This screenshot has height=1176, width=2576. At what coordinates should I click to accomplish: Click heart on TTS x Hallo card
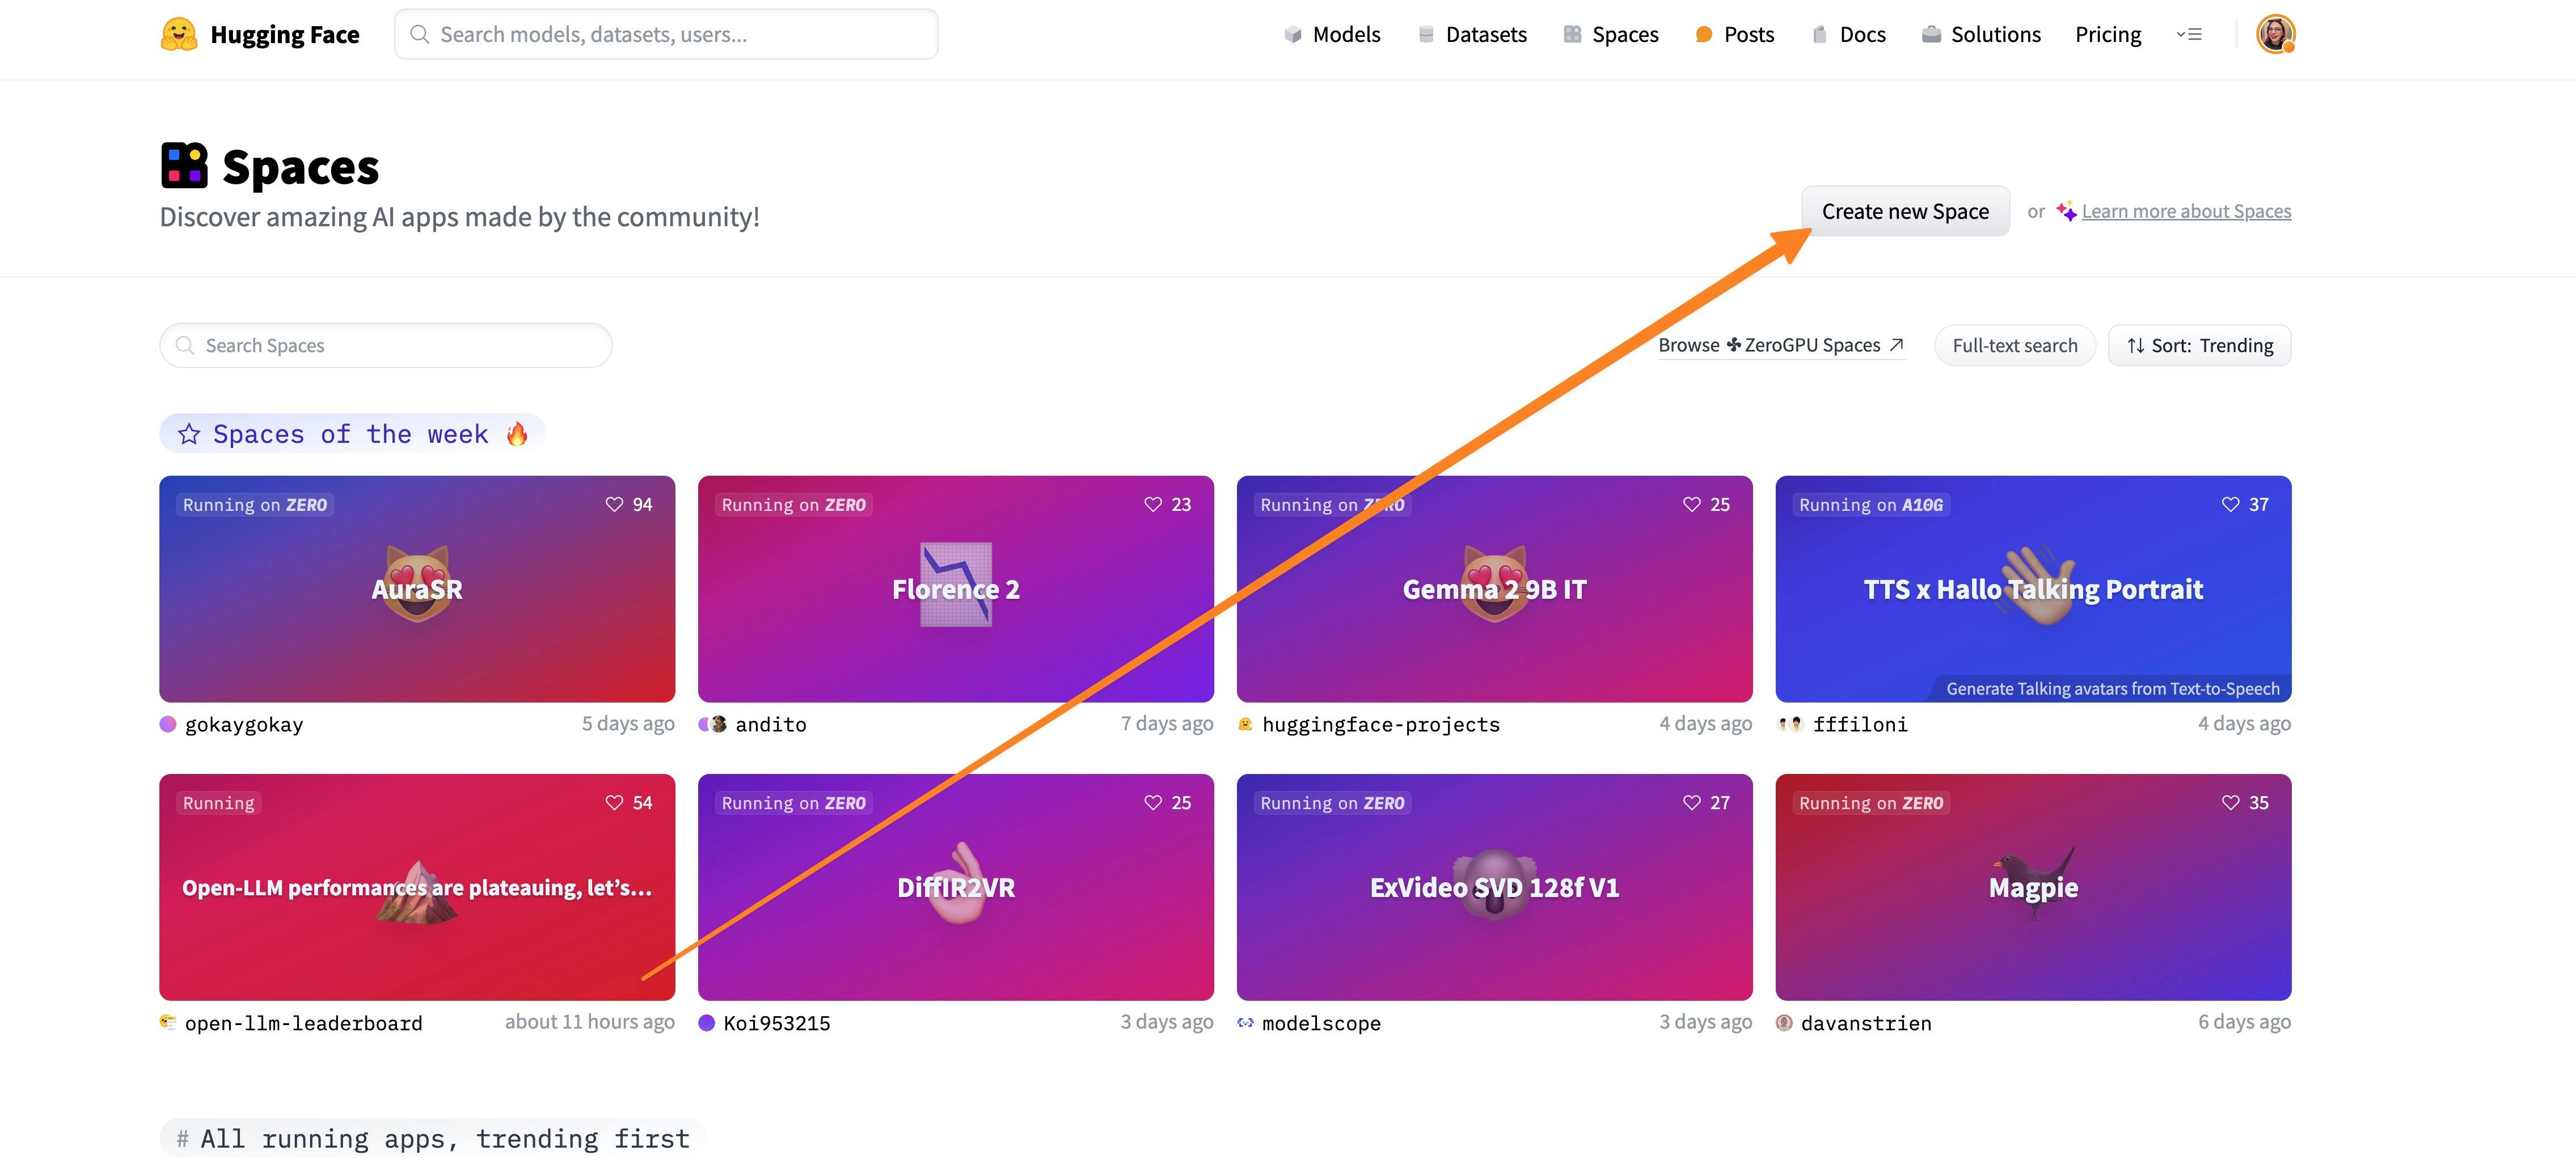2230,504
